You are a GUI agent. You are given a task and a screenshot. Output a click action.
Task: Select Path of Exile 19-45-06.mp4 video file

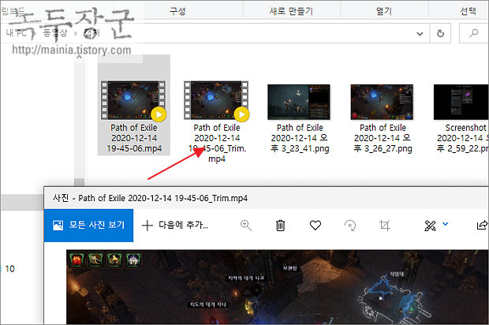pos(134,105)
